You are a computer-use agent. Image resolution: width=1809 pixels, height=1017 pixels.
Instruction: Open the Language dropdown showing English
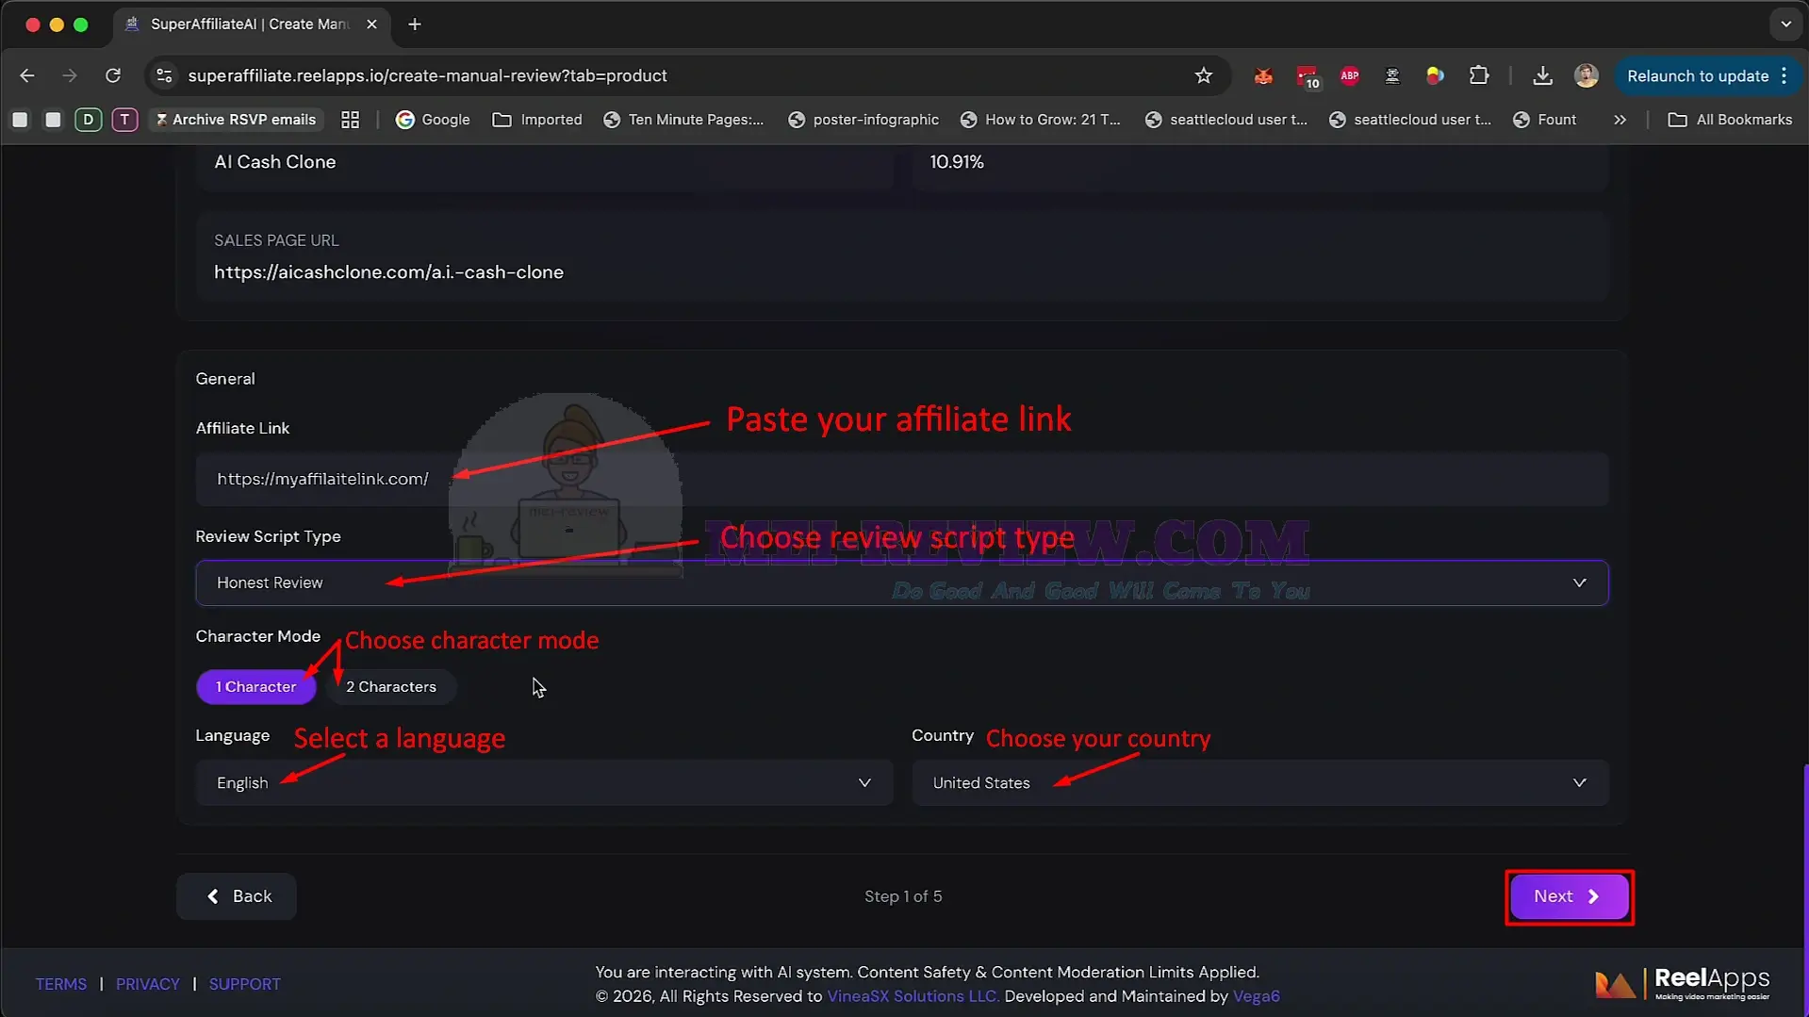click(x=544, y=782)
